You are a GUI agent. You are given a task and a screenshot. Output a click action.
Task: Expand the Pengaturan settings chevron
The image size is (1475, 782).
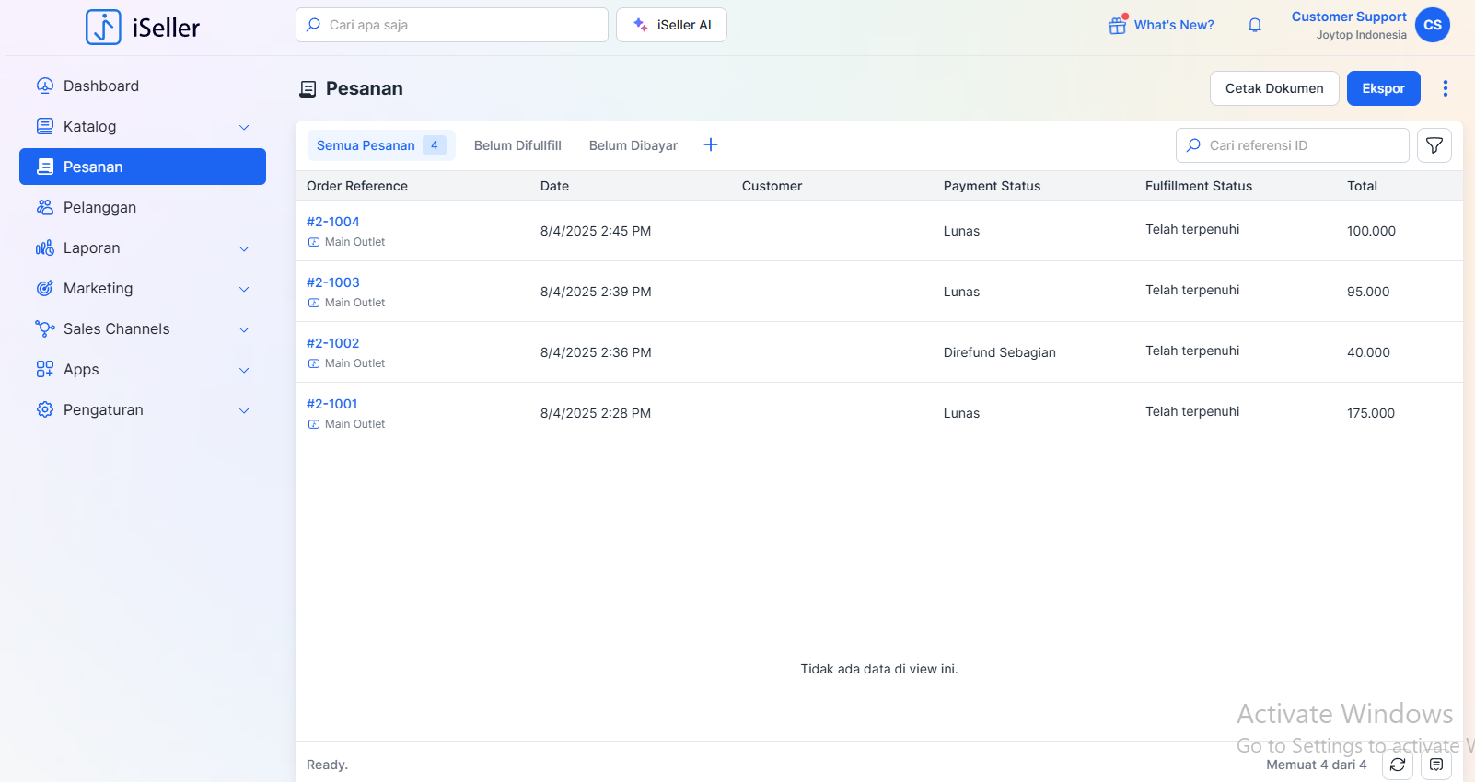[244, 410]
